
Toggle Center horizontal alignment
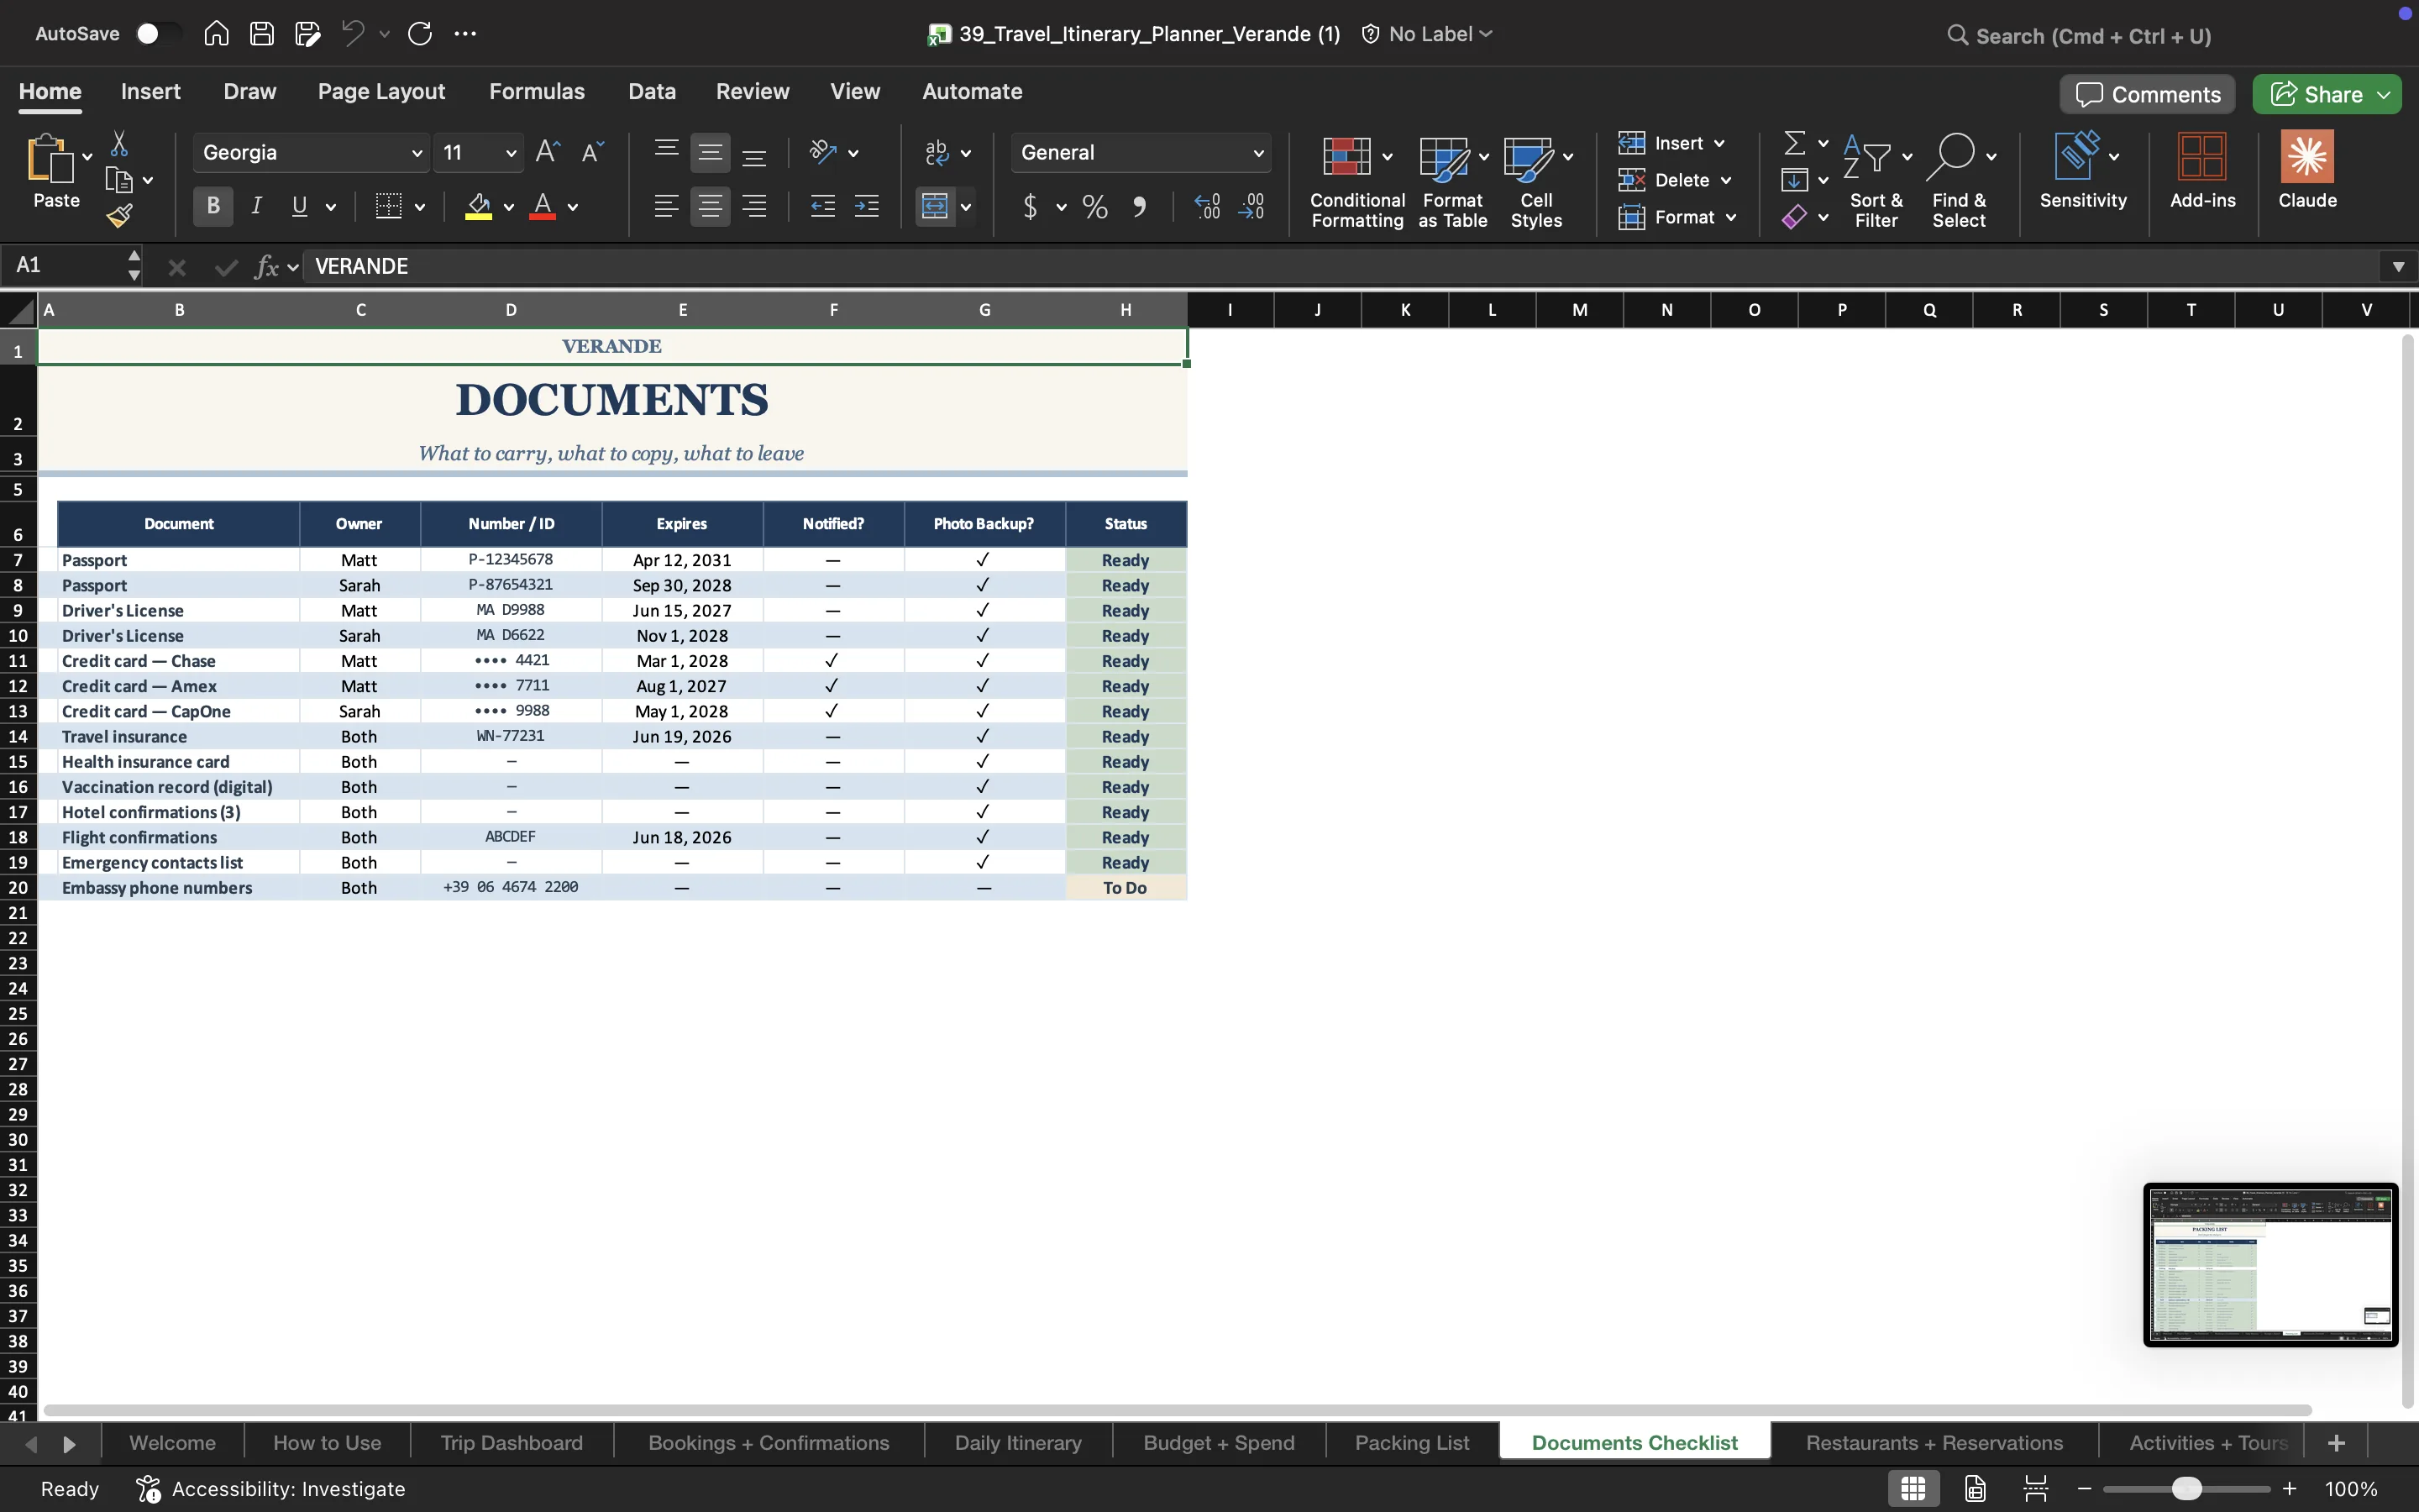click(710, 207)
